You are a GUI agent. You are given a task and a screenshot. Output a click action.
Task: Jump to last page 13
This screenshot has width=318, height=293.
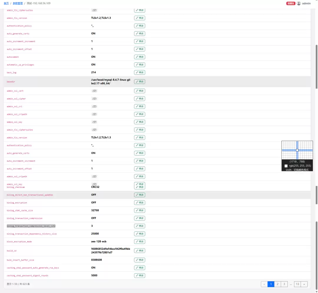tap(297, 284)
